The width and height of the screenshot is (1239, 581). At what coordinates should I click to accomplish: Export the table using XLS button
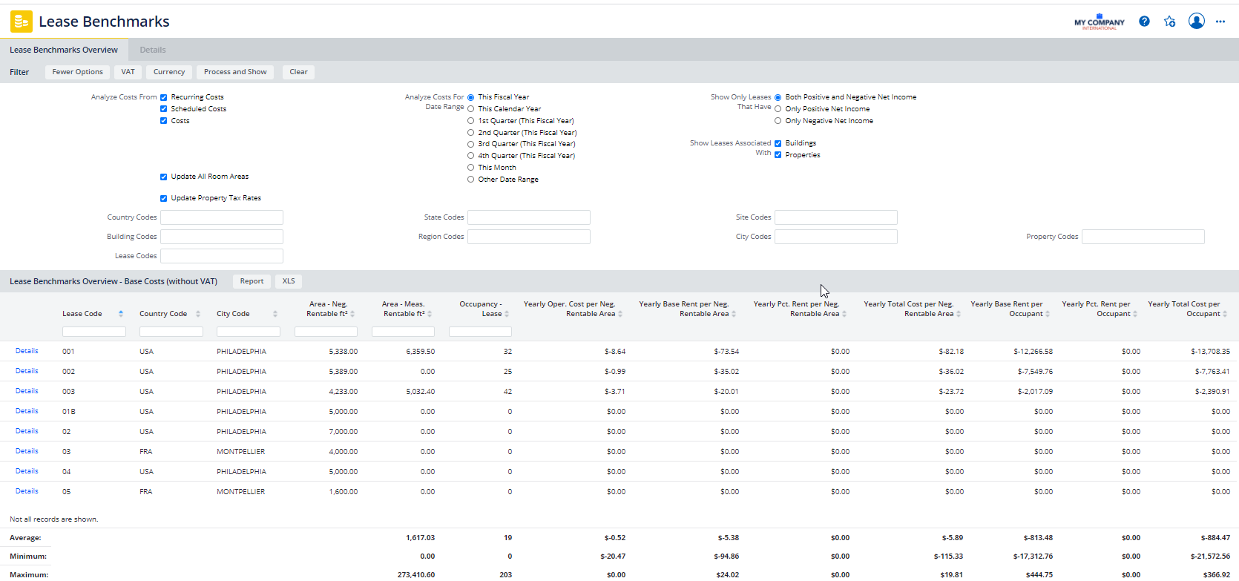pyautogui.click(x=289, y=281)
